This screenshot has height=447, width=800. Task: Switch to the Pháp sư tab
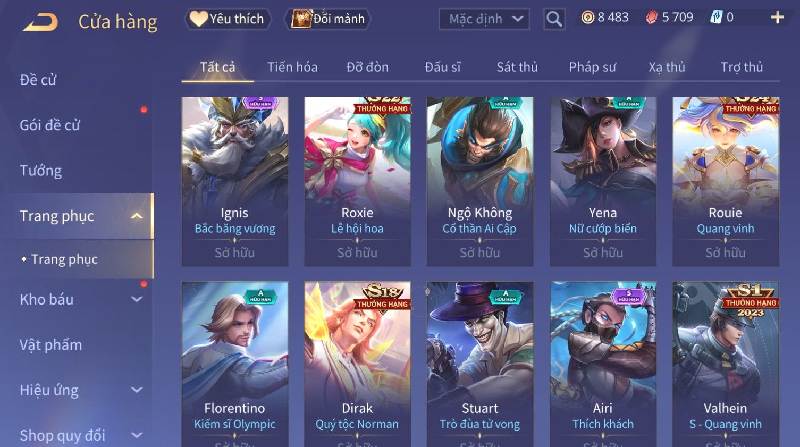click(592, 67)
